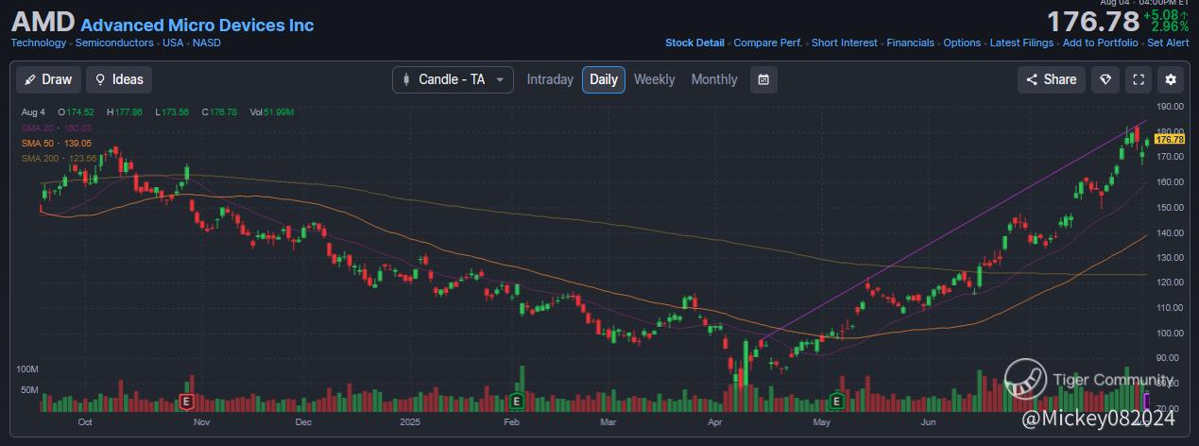Open the Short Interest link
Viewport: 1199px width, 446px height.
point(845,43)
